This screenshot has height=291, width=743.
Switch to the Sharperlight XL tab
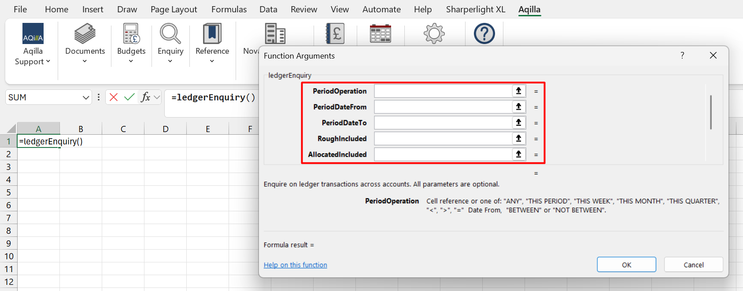click(475, 9)
